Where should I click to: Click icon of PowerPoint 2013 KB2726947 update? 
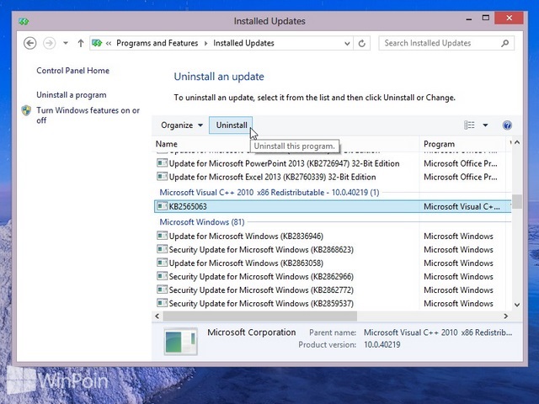click(x=162, y=162)
